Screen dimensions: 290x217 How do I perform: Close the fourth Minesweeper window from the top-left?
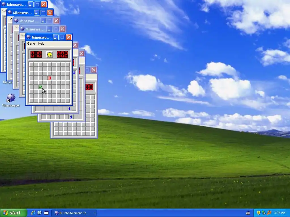(x=63, y=29)
